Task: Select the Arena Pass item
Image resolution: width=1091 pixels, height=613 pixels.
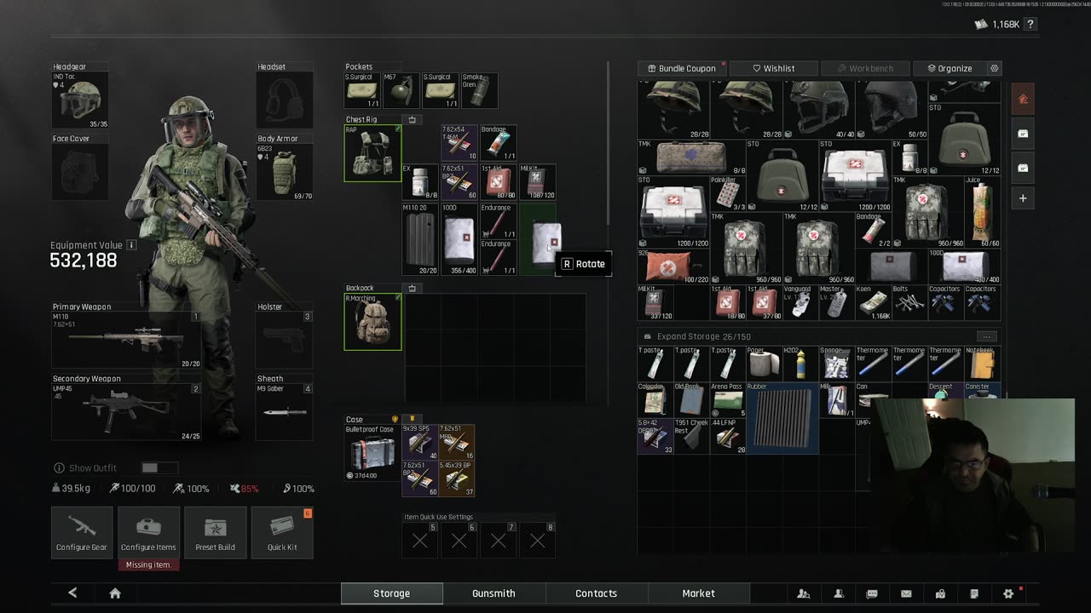Action: pyautogui.click(x=728, y=399)
